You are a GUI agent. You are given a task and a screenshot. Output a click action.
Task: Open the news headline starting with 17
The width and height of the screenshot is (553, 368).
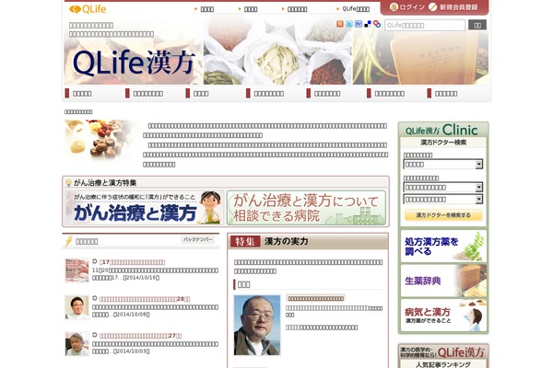(132, 262)
